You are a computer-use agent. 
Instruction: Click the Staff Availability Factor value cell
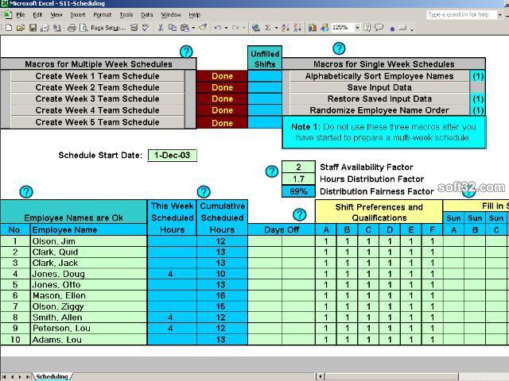[298, 167]
